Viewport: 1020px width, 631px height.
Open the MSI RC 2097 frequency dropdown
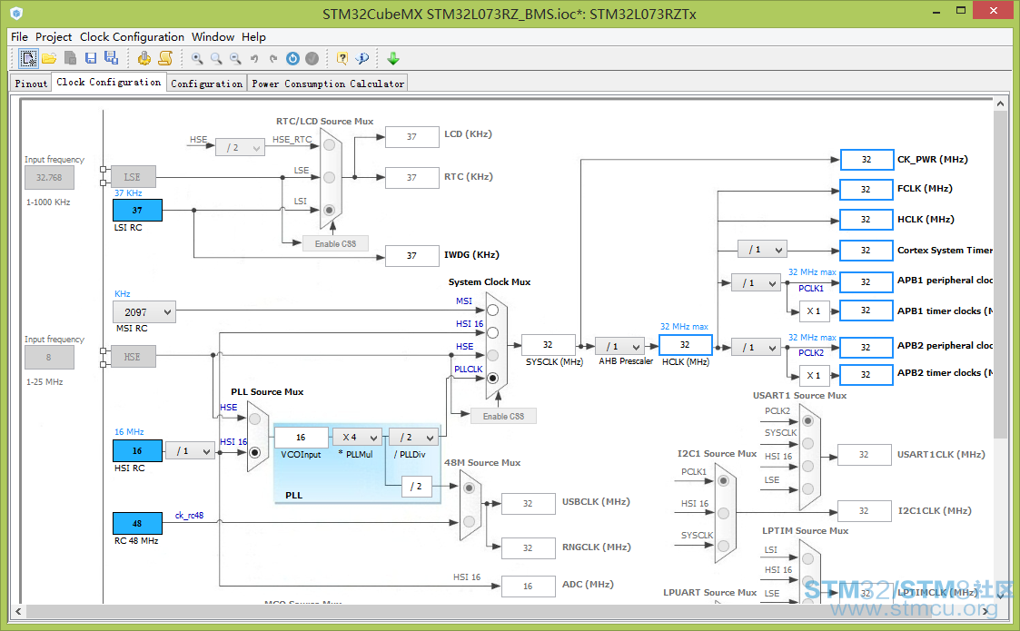coord(144,312)
